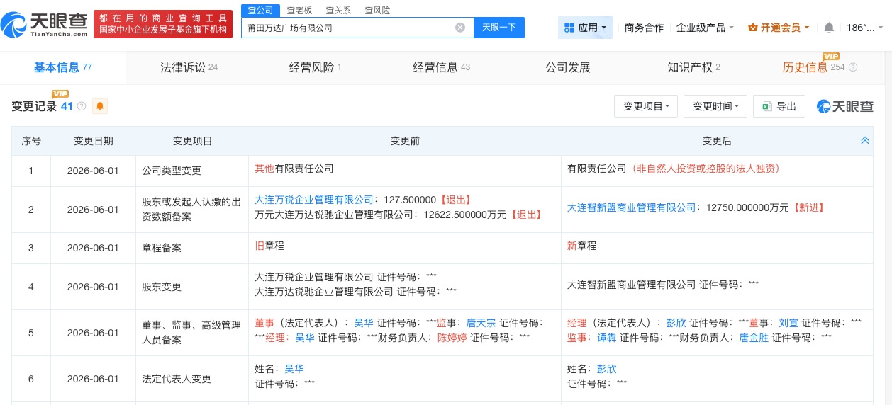892x405 pixels.
Task: Open 彭欣 link in the 法定代表人变更 row
Action: tap(607, 369)
